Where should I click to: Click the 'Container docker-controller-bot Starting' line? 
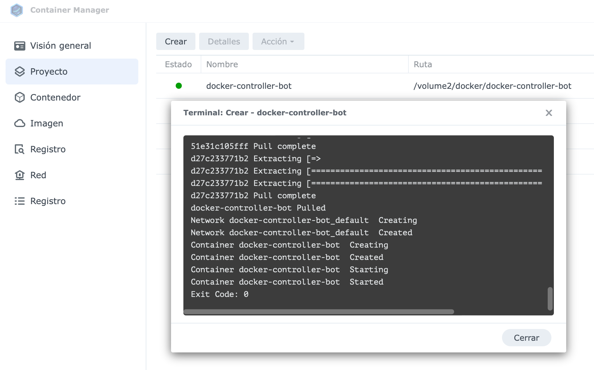[289, 269]
